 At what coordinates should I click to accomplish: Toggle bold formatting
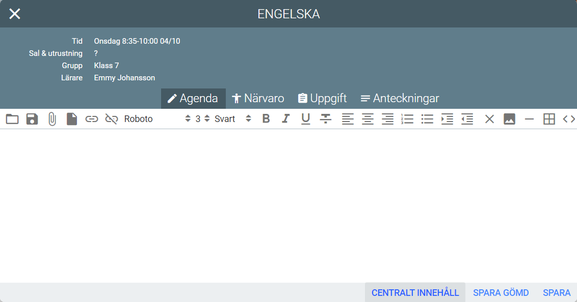click(x=266, y=119)
